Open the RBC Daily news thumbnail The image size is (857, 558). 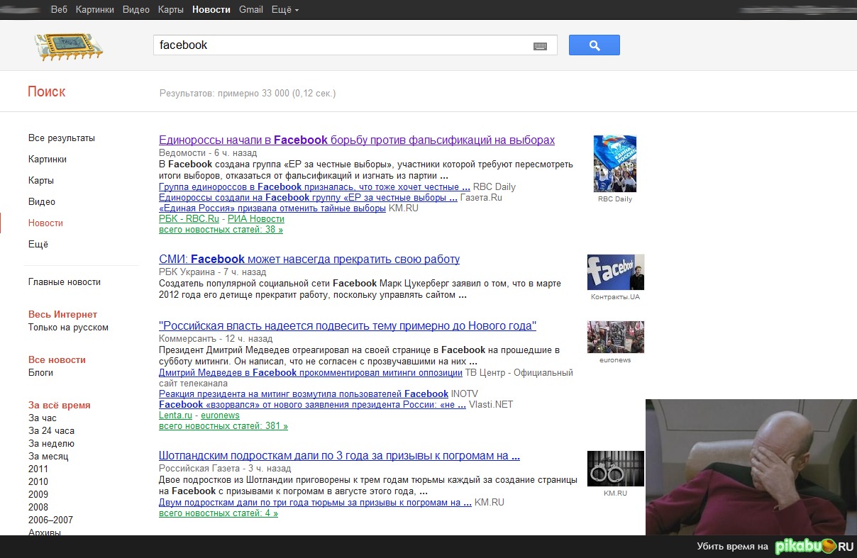click(614, 164)
